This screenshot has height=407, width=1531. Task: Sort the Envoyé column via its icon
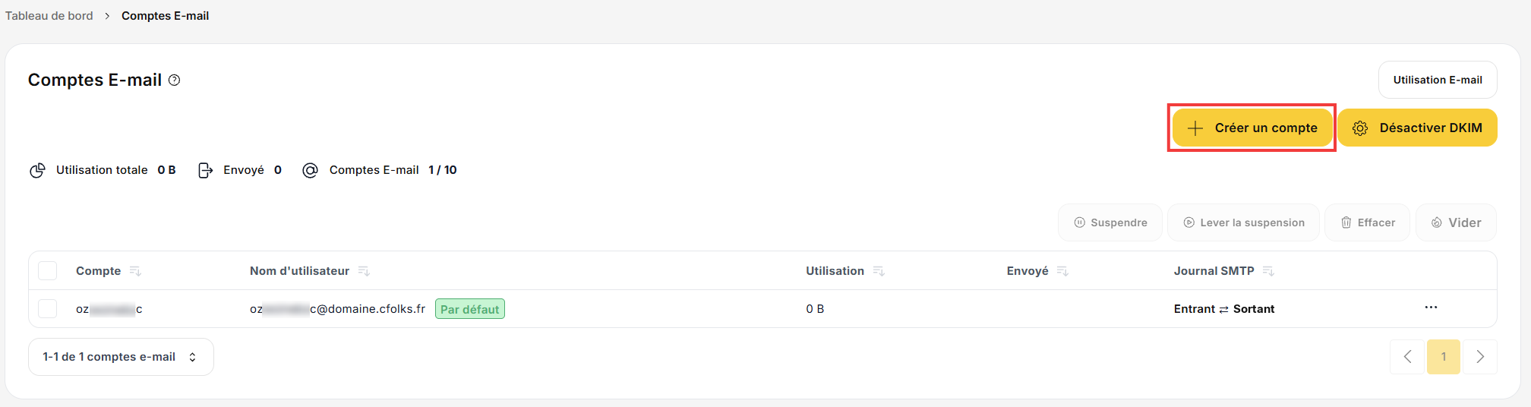(x=1062, y=271)
